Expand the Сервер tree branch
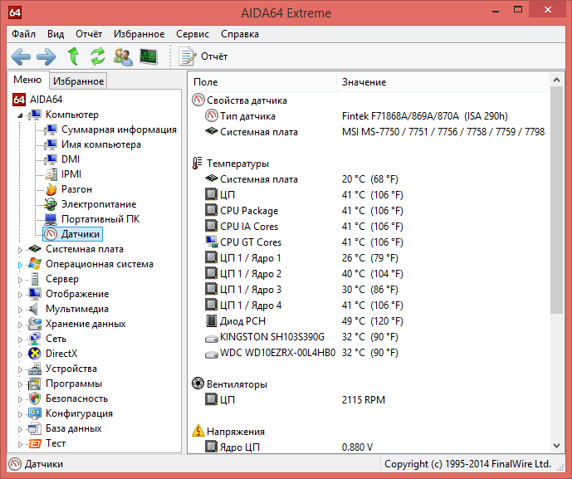The width and height of the screenshot is (572, 479). 20,280
